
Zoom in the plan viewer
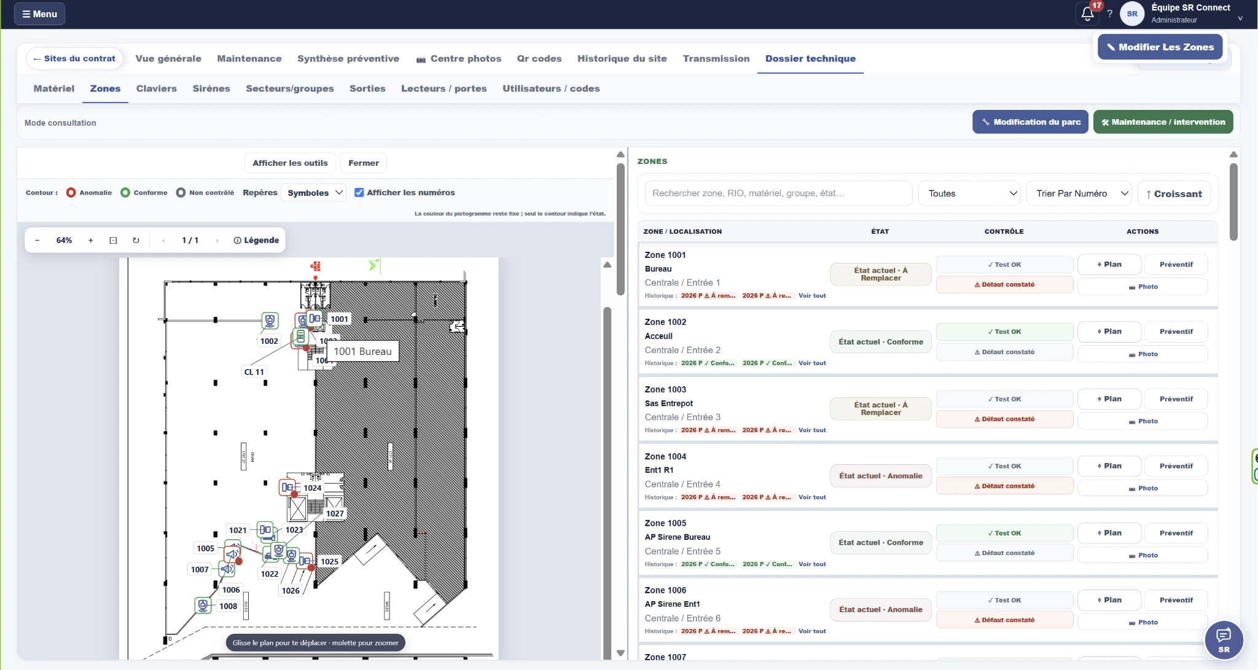point(90,240)
